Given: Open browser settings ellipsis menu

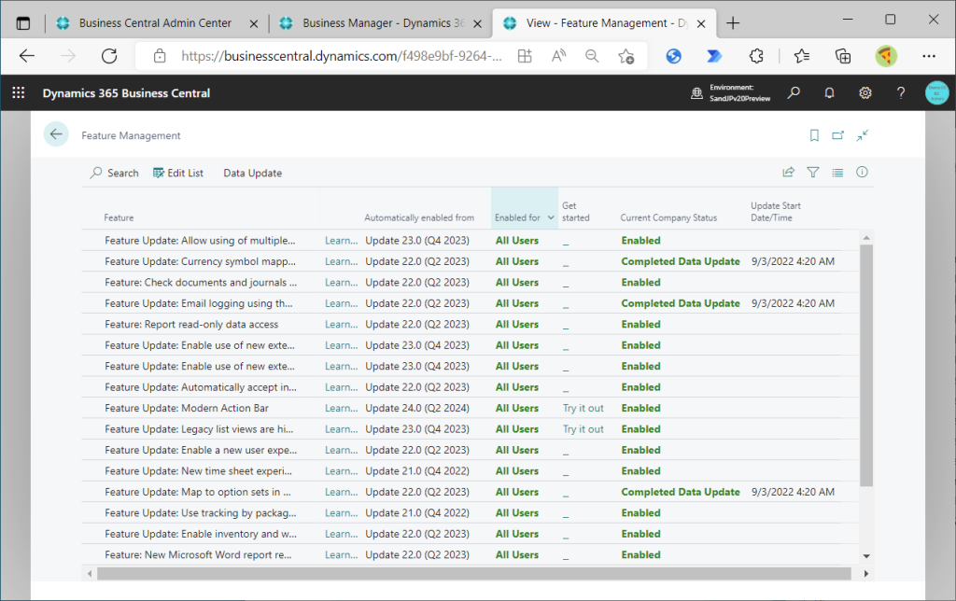Looking at the screenshot, I should 929,56.
